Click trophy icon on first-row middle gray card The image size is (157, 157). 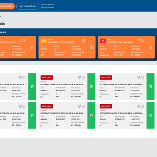(80, 77)
